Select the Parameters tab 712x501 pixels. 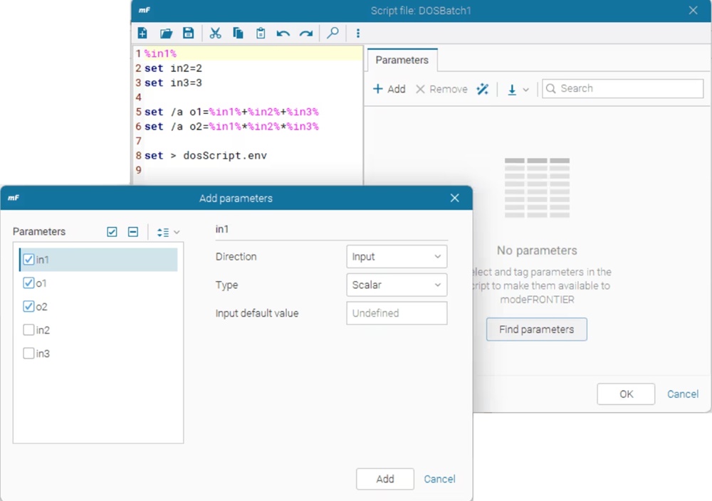[x=402, y=60]
